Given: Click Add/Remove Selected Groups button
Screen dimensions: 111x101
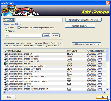Looking at the screenshot, I should 86,44.
